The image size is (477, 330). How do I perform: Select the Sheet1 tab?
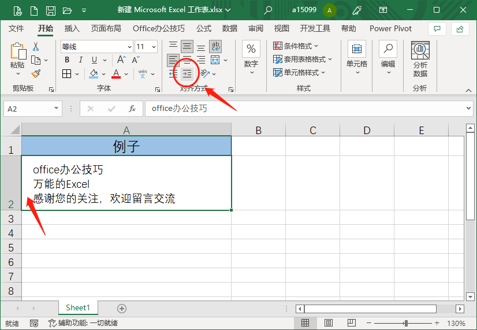78,308
